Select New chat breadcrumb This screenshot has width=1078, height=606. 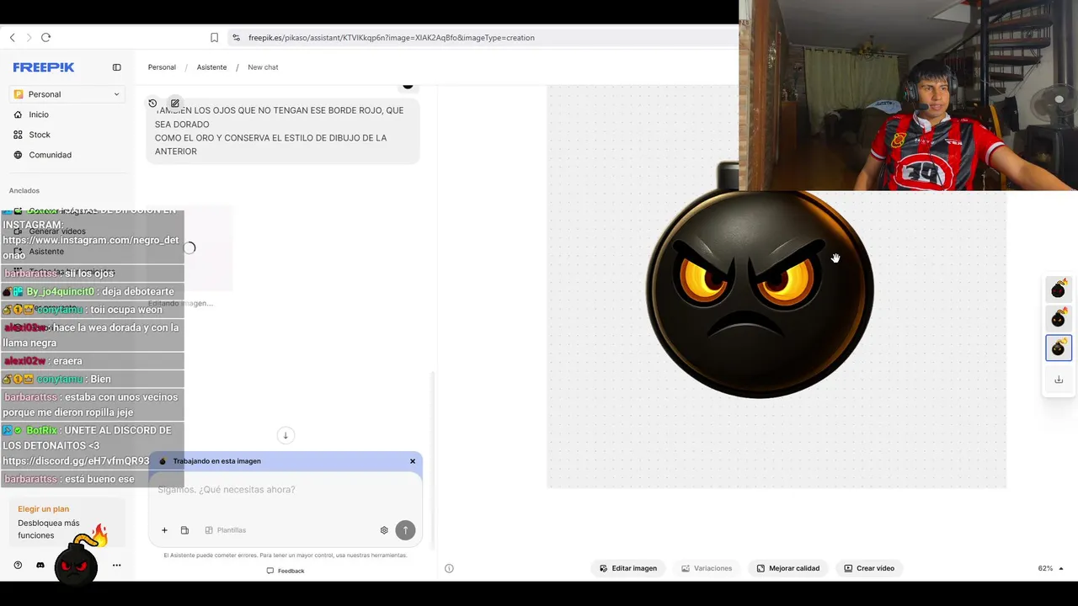(263, 67)
